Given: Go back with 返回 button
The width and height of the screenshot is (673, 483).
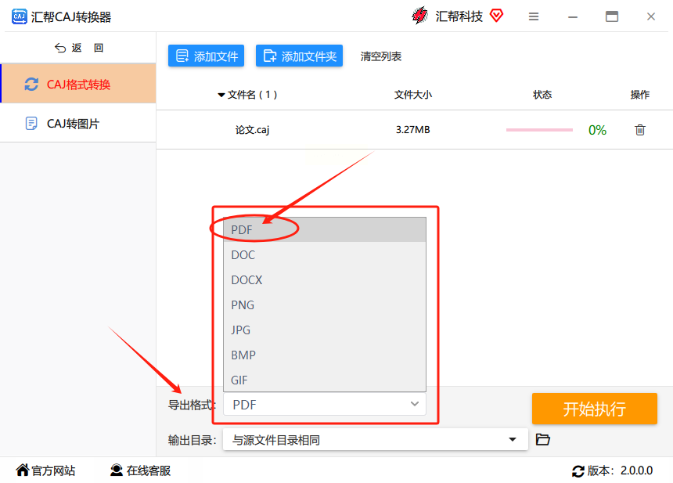Looking at the screenshot, I should point(79,48).
